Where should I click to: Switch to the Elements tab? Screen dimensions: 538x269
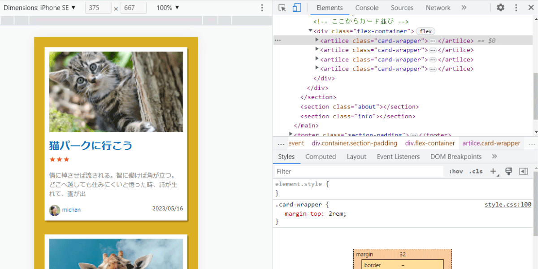(x=330, y=8)
